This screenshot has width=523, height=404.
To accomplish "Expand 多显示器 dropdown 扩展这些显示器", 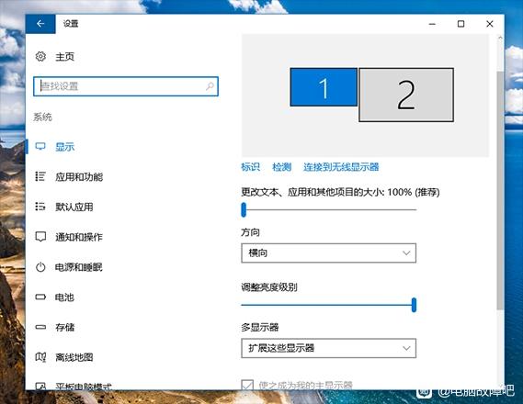I will click(x=328, y=348).
